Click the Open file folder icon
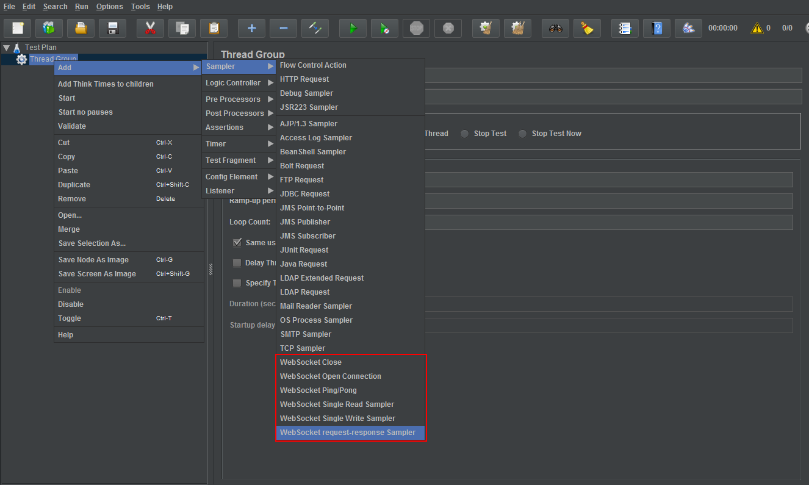Viewport: 809px width, 485px height. [81, 28]
